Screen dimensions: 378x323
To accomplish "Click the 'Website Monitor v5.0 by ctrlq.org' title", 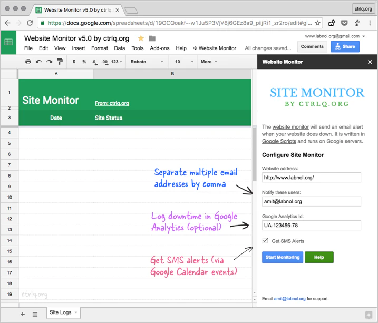I will tap(76, 38).
